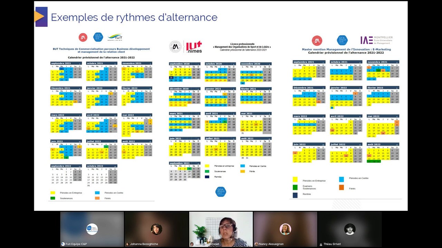Click the blue CFA hexagon logo bottom center
The height and width of the screenshot is (248, 442).
tap(221, 192)
